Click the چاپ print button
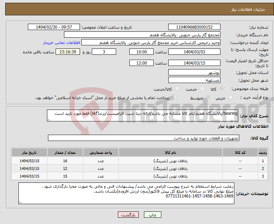The width and height of the screenshot is (274, 224). (153, 215)
